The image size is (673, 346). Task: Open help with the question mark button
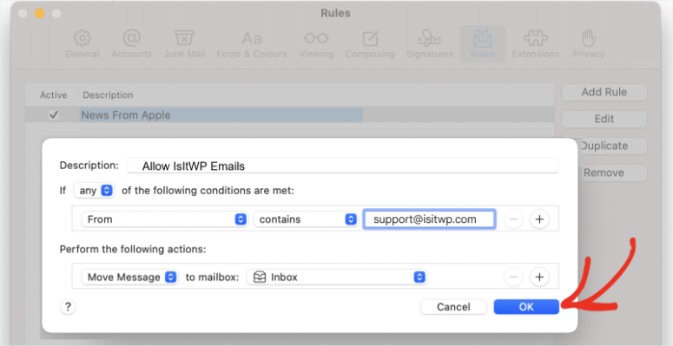pos(68,307)
